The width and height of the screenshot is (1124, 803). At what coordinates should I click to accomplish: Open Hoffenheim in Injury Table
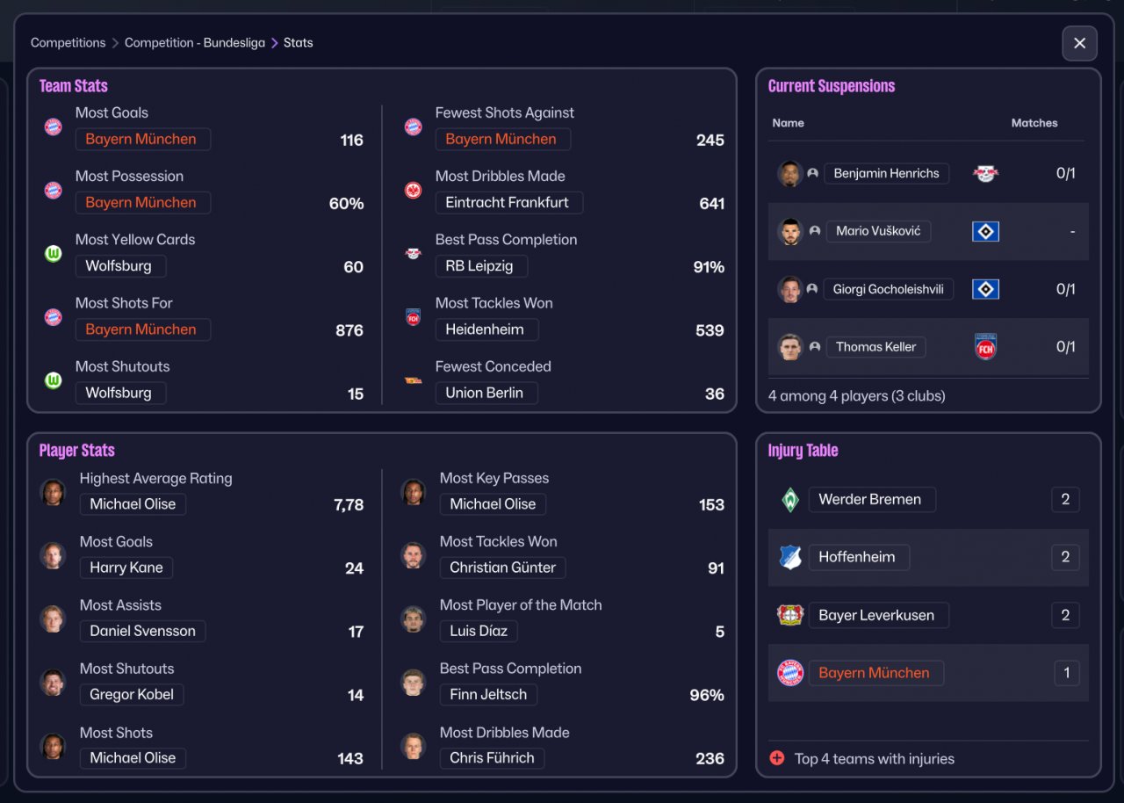coord(859,557)
